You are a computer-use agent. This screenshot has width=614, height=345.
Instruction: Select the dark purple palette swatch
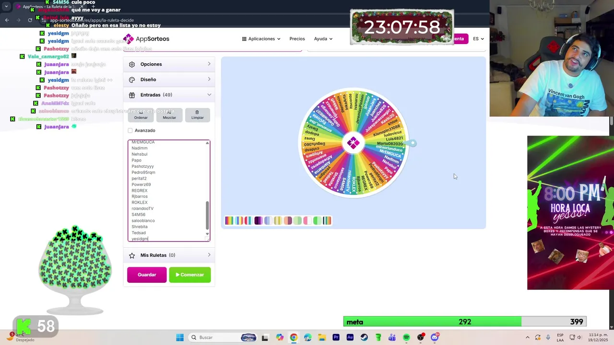[x=258, y=220]
